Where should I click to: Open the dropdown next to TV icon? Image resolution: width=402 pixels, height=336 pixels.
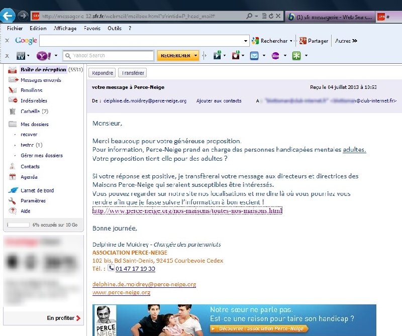(28, 56)
